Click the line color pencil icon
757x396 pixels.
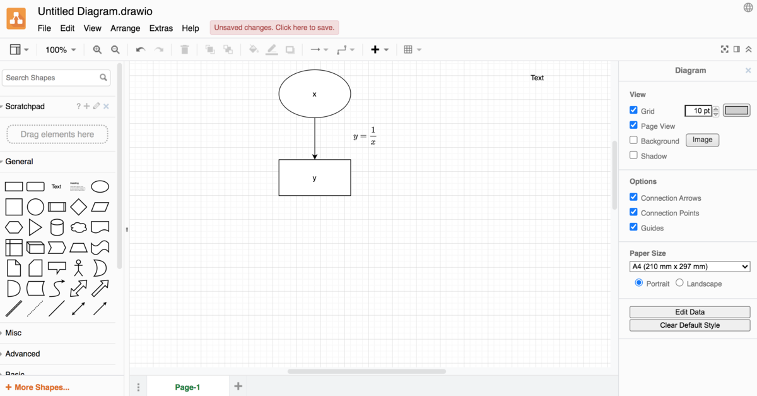pos(272,49)
